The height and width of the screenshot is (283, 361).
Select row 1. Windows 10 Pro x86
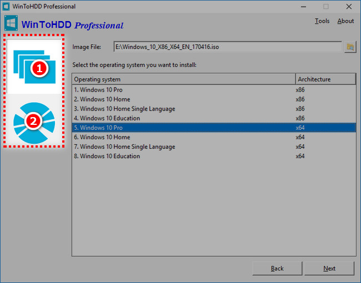[214, 90]
